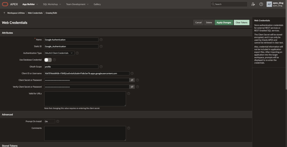Open the Gallery menu item
287x147 pixels.
click(x=97, y=4)
